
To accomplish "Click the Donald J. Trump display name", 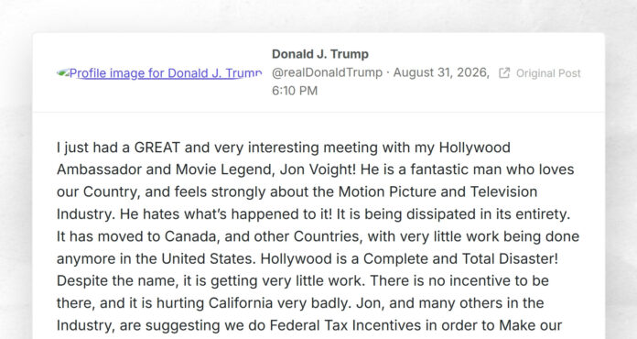I will click(320, 54).
